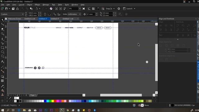Select the Drop Shadow tool

[x=2, y=77]
